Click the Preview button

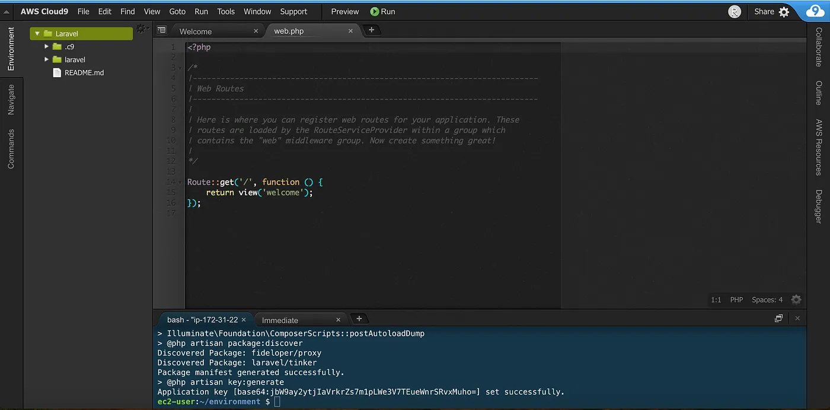click(345, 11)
